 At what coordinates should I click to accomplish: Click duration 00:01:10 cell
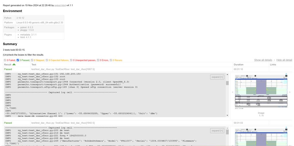(x=238, y=69)
